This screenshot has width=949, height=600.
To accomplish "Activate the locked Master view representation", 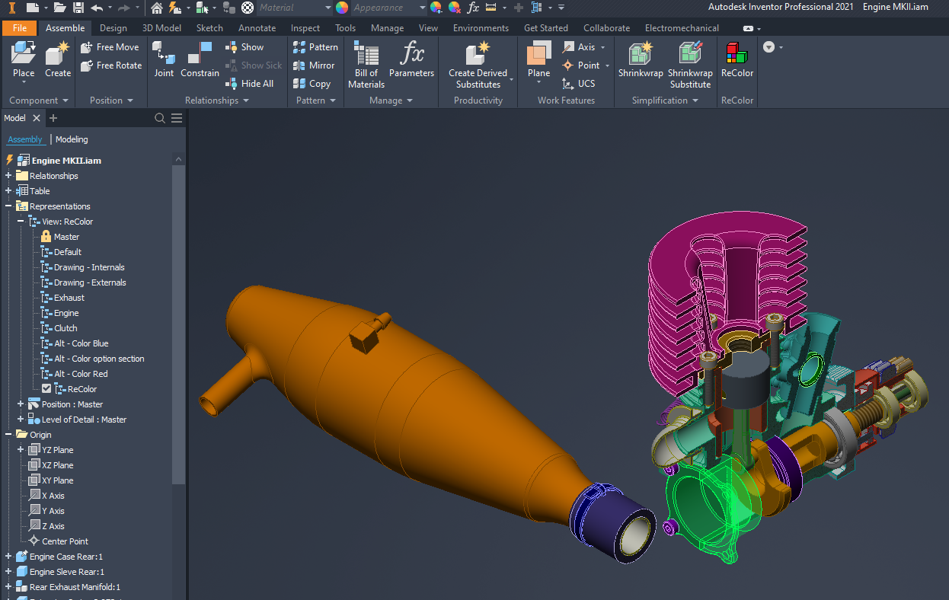I will pyautogui.click(x=66, y=237).
